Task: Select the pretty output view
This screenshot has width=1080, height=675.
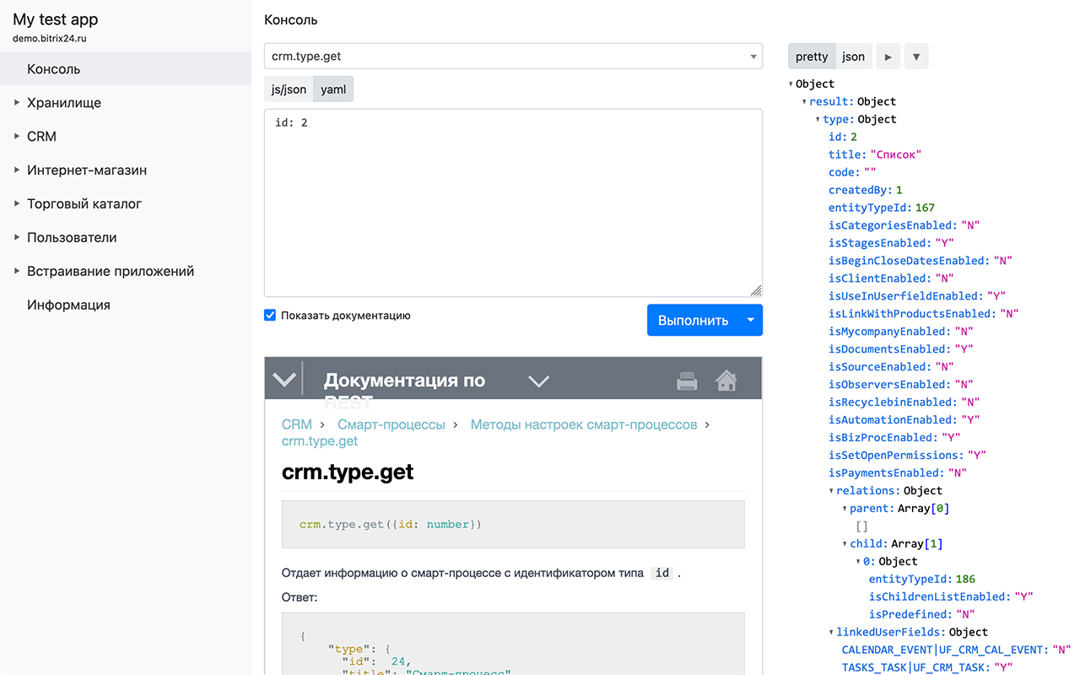Action: point(812,57)
